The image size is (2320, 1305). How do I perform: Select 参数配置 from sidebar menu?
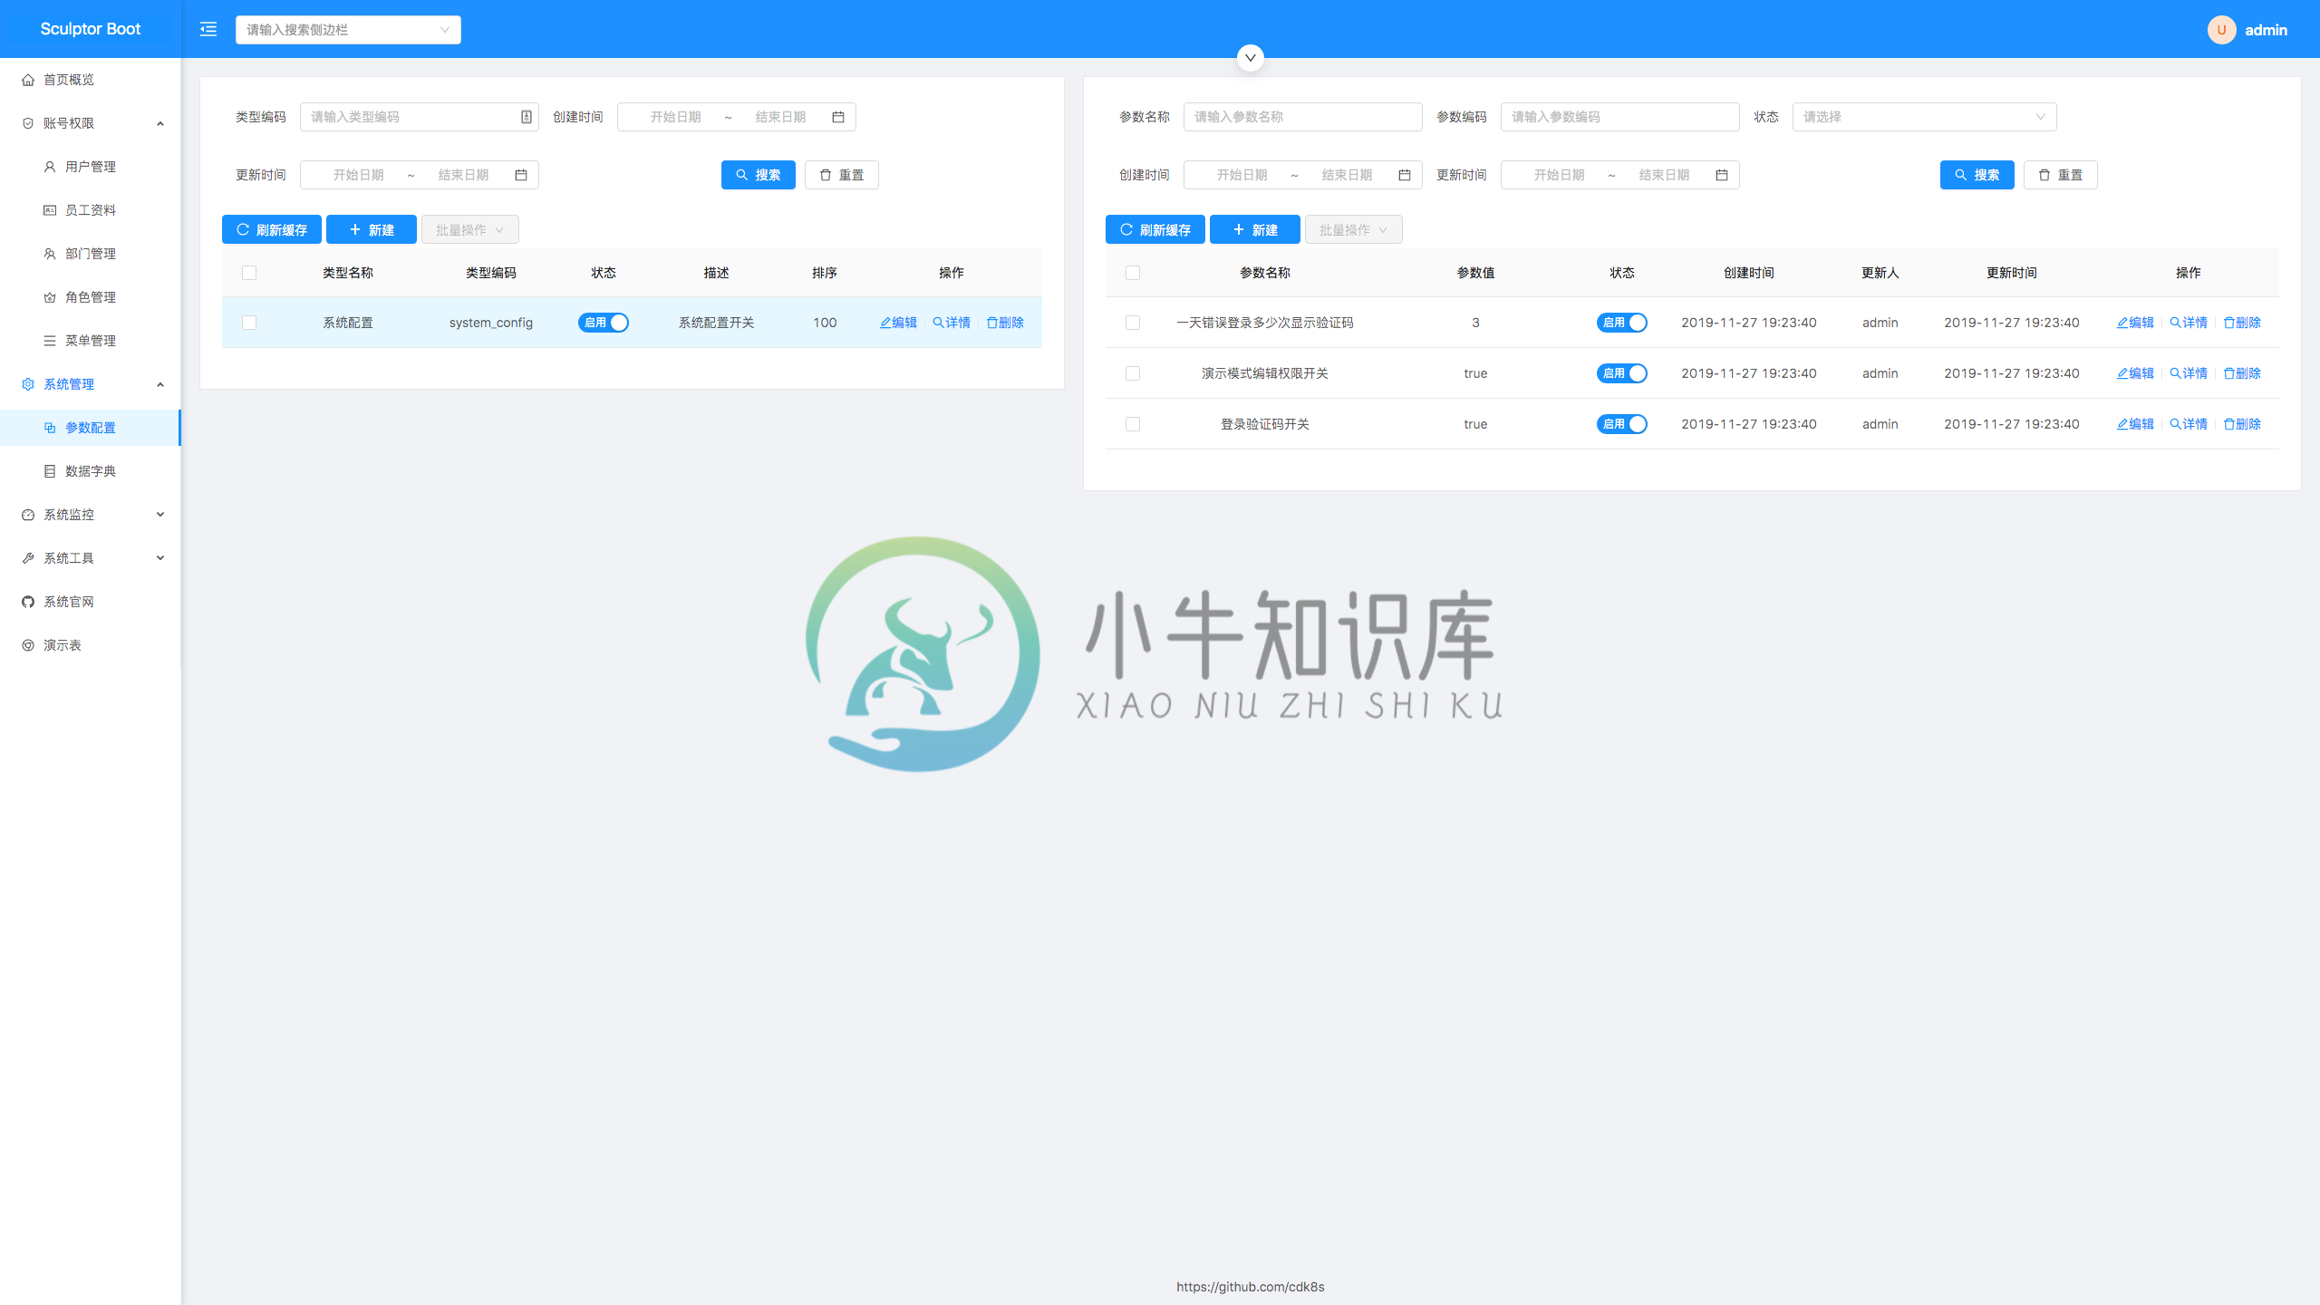coord(89,427)
